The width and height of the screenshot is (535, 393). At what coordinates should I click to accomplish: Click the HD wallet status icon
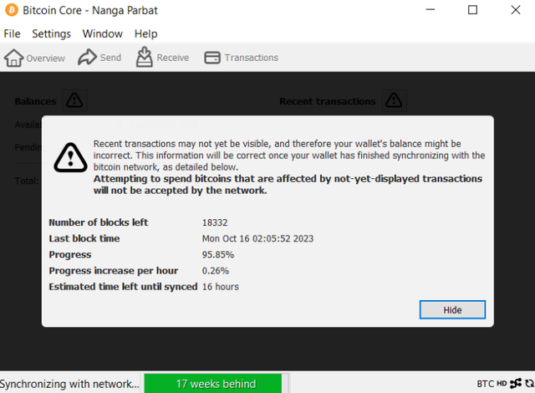click(502, 384)
